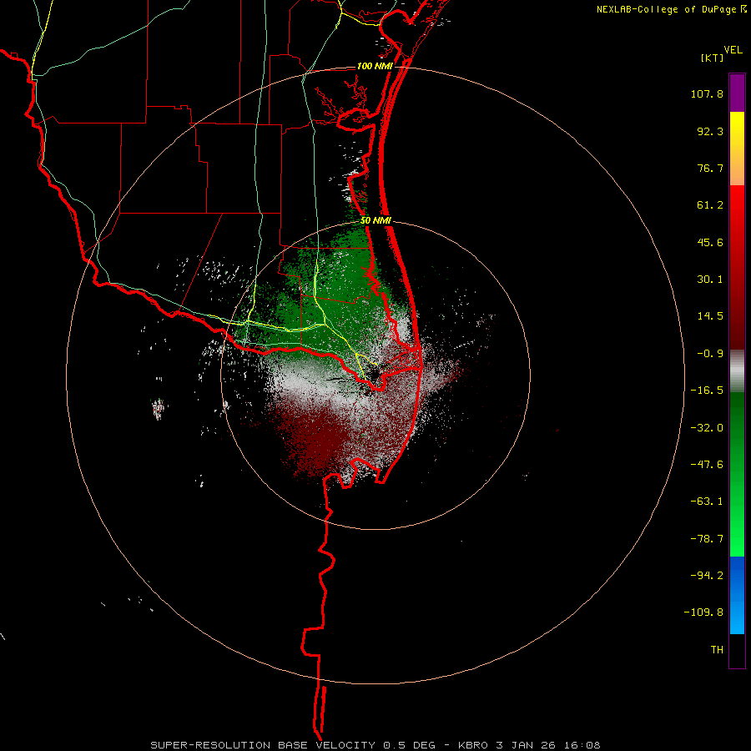Image resolution: width=751 pixels, height=751 pixels.
Task: Click the [KT] units label
Action: click(x=713, y=58)
